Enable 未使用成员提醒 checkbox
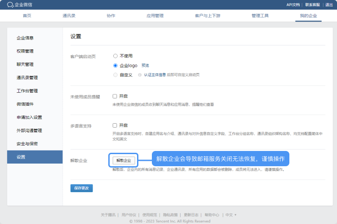The height and width of the screenshot is (224, 337). point(115,96)
